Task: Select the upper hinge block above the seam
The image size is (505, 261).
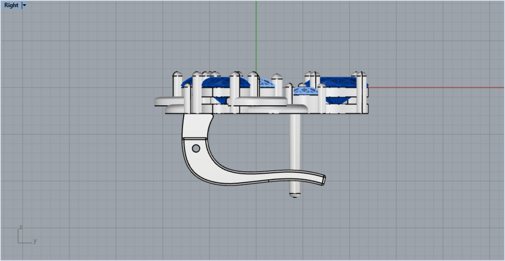Action: pos(196,125)
